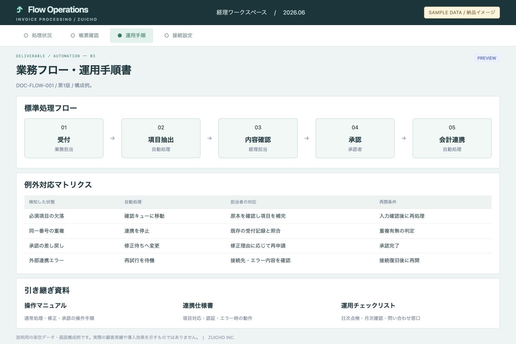The width and height of the screenshot is (516, 344).
Task: Select the 01 受付 flow step card
Action: (64, 138)
